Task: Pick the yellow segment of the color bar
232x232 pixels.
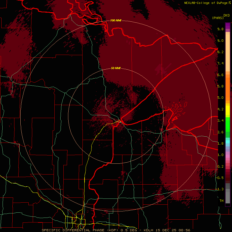Action: pos(228,110)
